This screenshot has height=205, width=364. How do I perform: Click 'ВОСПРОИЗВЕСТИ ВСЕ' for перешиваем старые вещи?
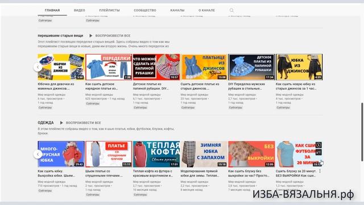[x=113, y=35]
